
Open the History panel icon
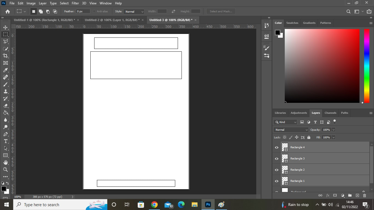tap(266, 25)
